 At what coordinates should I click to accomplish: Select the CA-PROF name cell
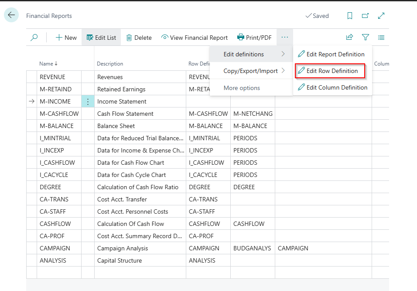59,236
